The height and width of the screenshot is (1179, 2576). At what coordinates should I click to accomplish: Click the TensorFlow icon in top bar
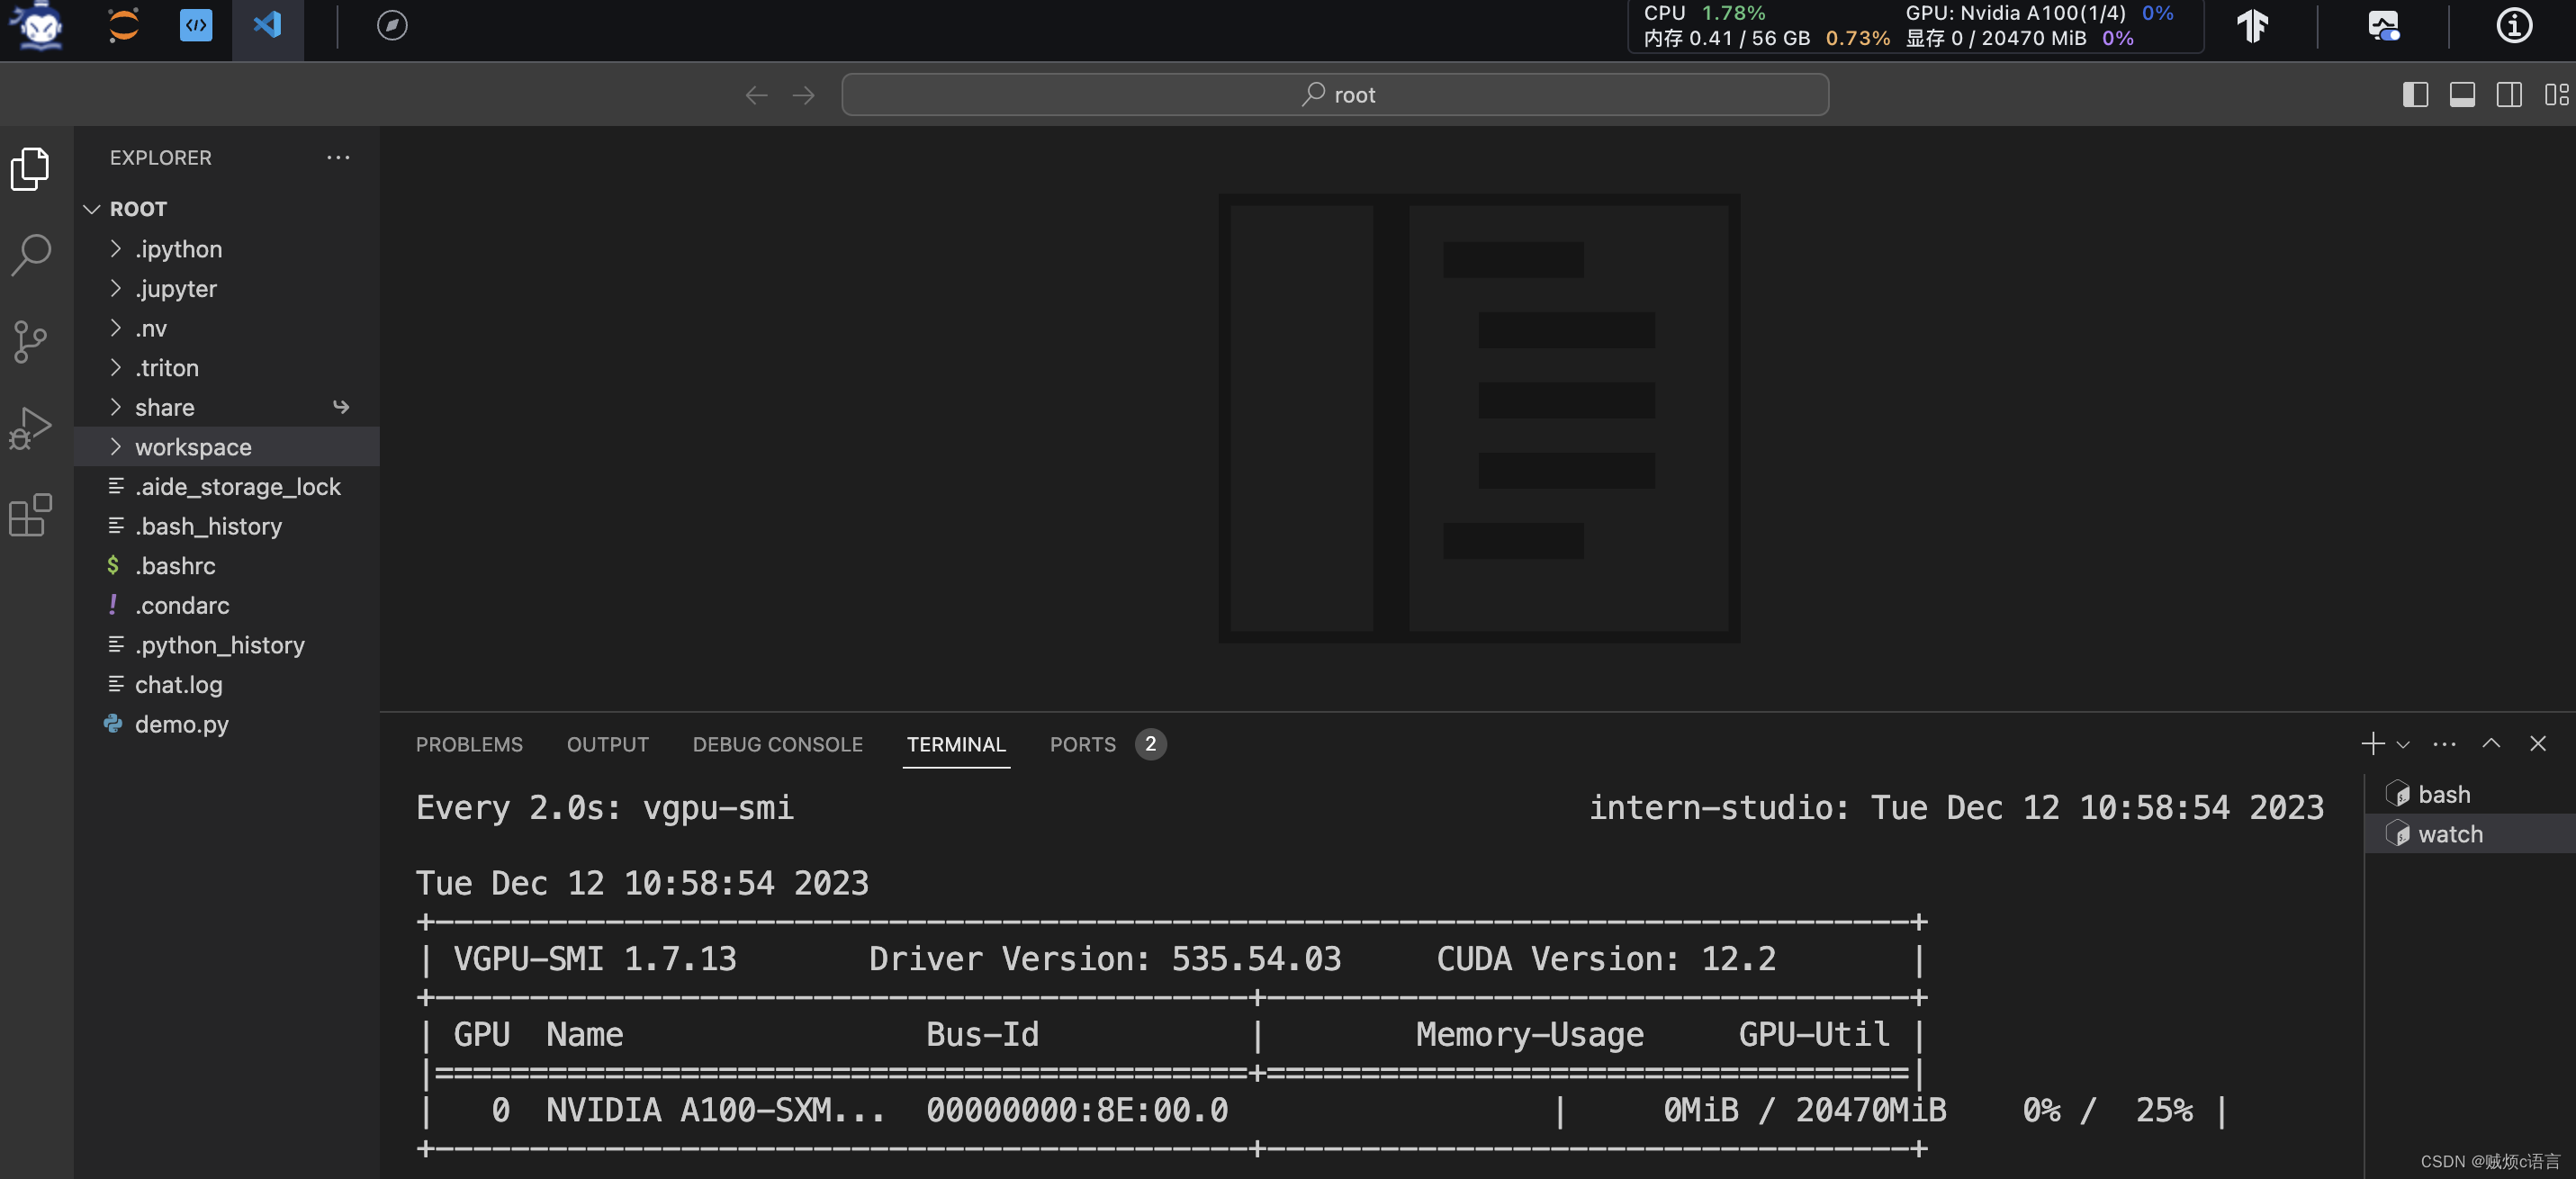(x=2252, y=25)
